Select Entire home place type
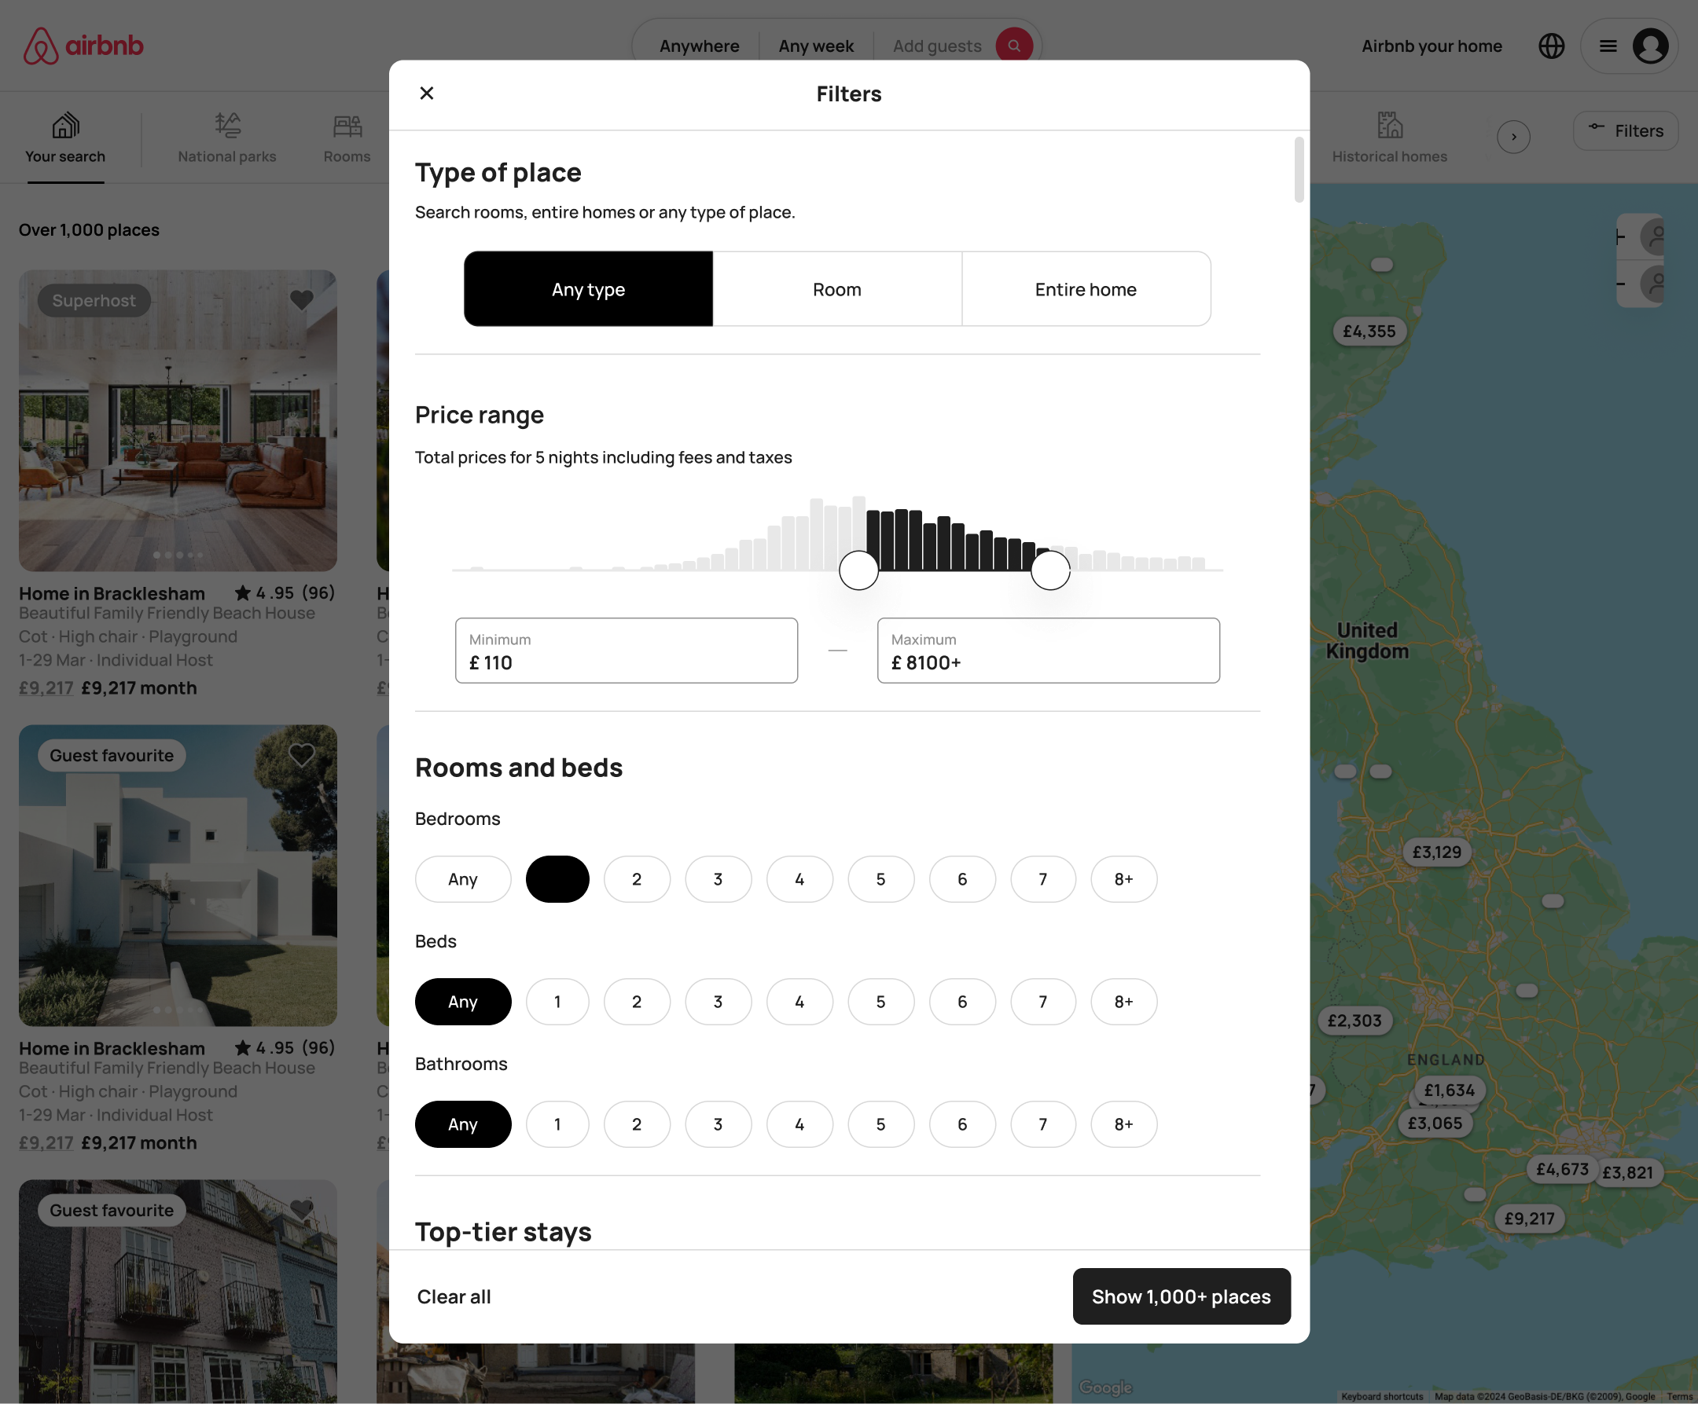1698x1404 pixels. tap(1085, 289)
